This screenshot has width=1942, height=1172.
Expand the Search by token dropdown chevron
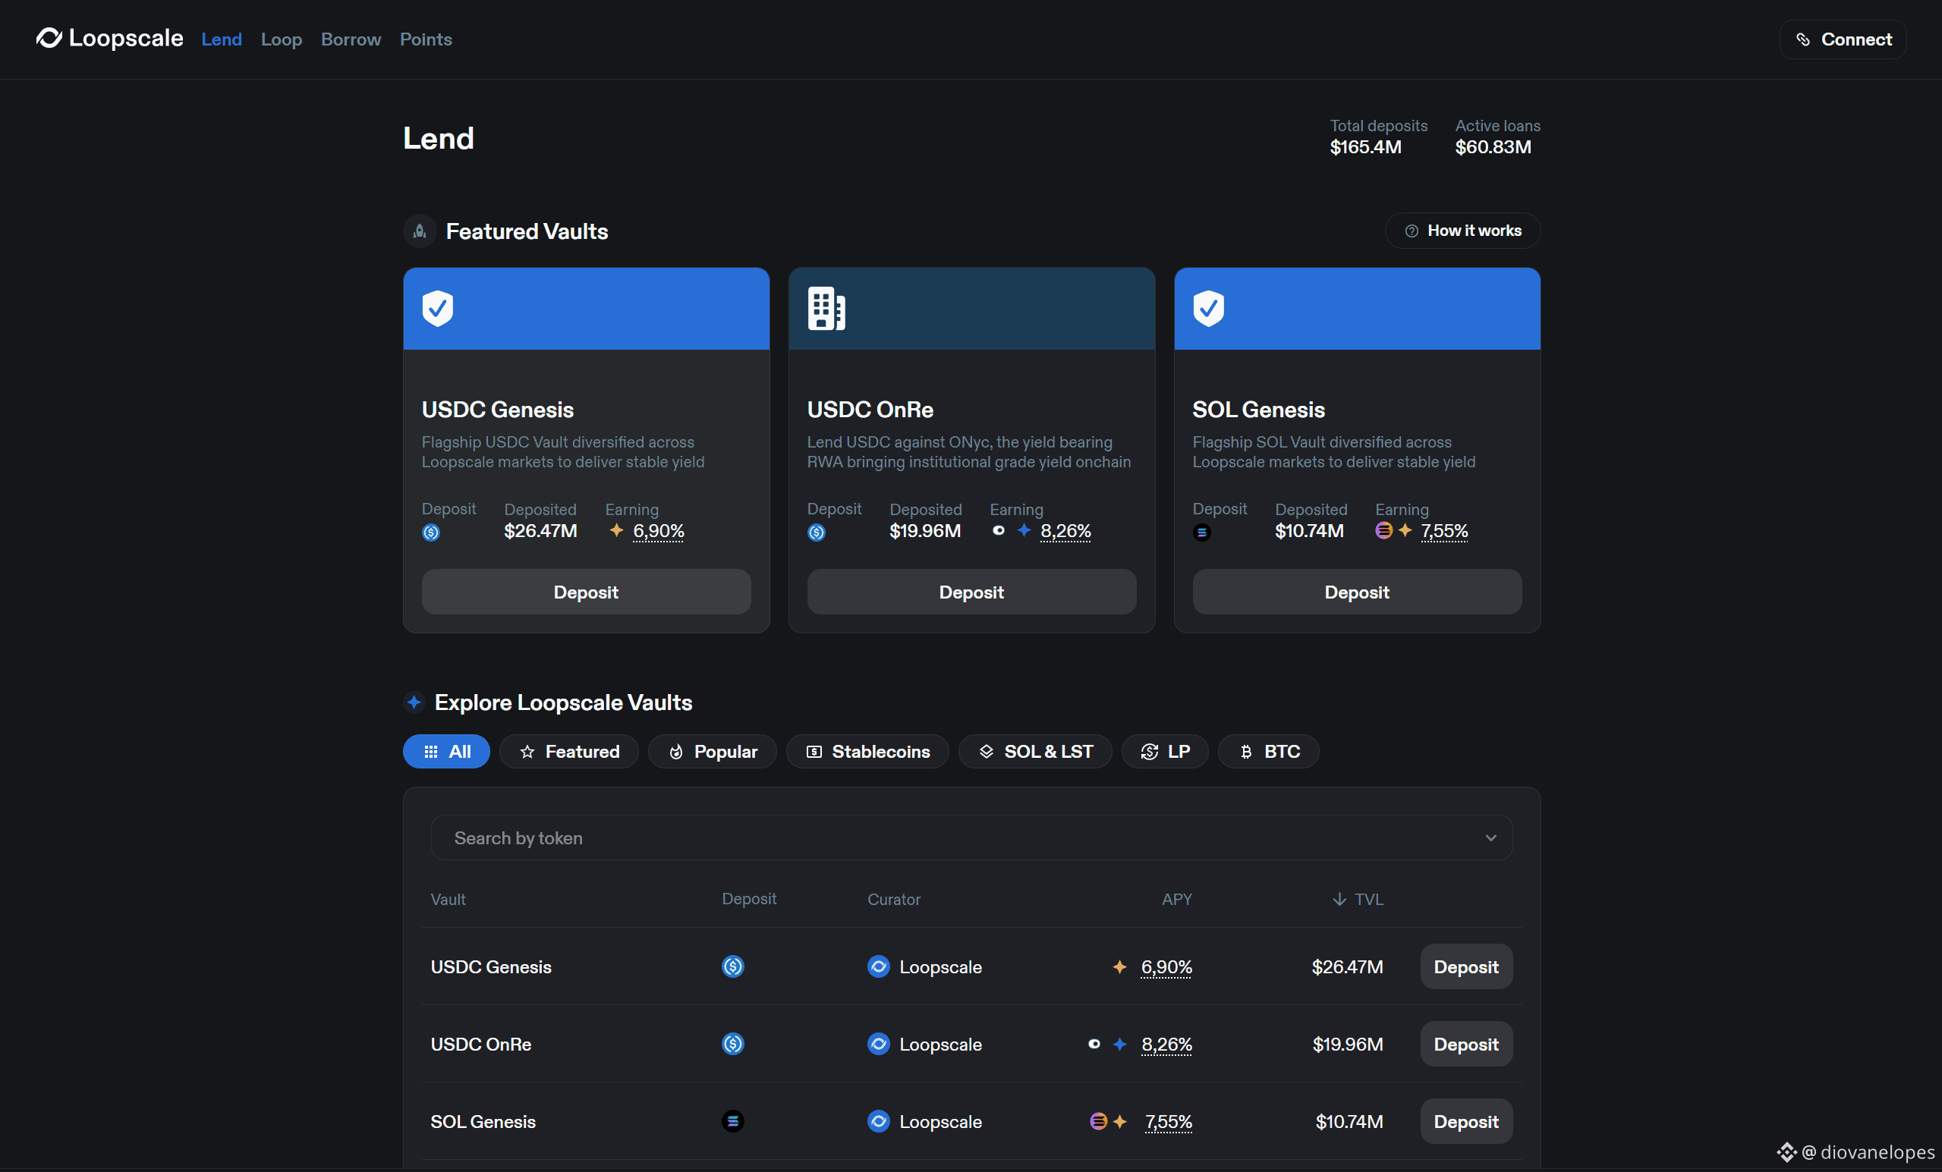1490,838
